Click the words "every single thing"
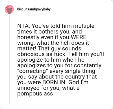This screenshot has height=109, width=113. 72,71
